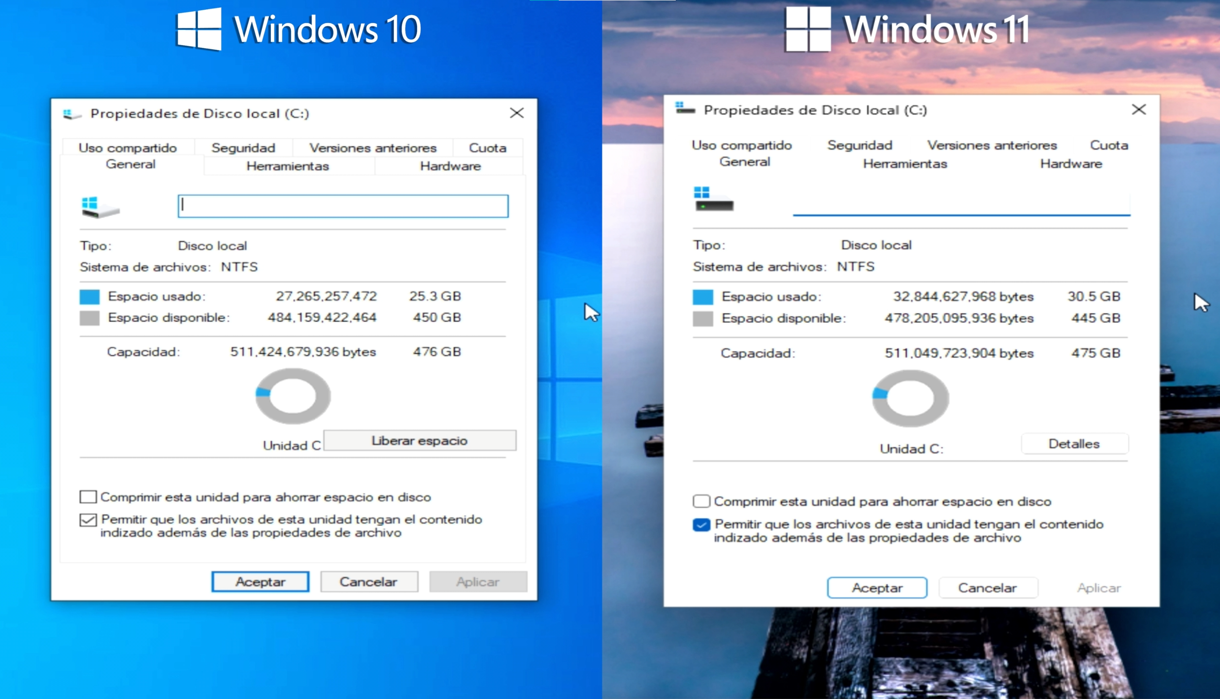Click Aceptar in the Windows 10 dialog
The image size is (1220, 699).
260,582
